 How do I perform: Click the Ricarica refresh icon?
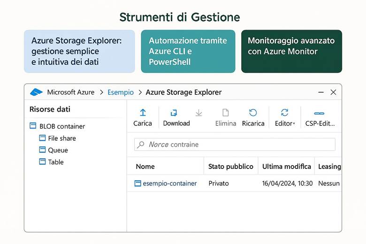253,113
